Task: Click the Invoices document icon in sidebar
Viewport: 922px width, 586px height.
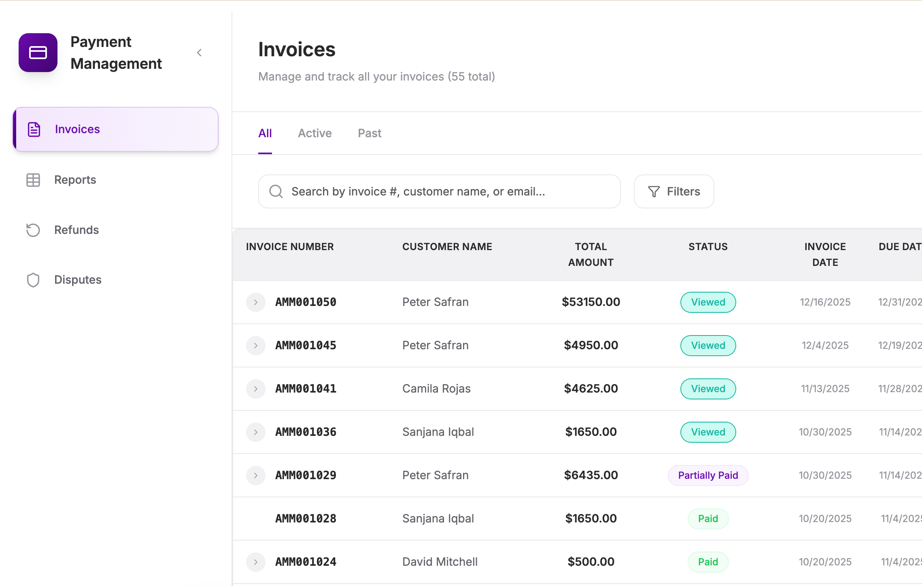Action: [x=34, y=130]
